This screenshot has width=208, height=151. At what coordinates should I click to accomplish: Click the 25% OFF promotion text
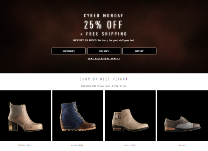point(103,24)
